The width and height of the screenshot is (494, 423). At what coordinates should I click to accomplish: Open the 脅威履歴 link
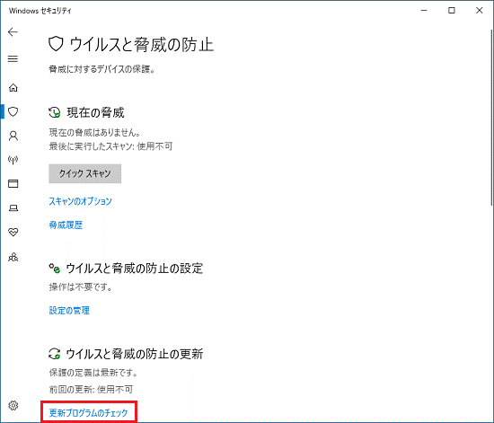point(66,225)
